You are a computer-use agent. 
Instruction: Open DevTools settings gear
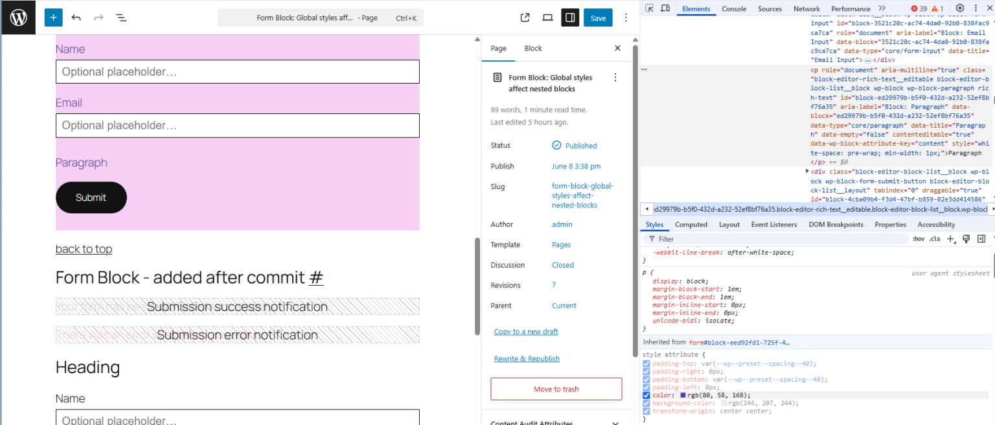point(960,8)
